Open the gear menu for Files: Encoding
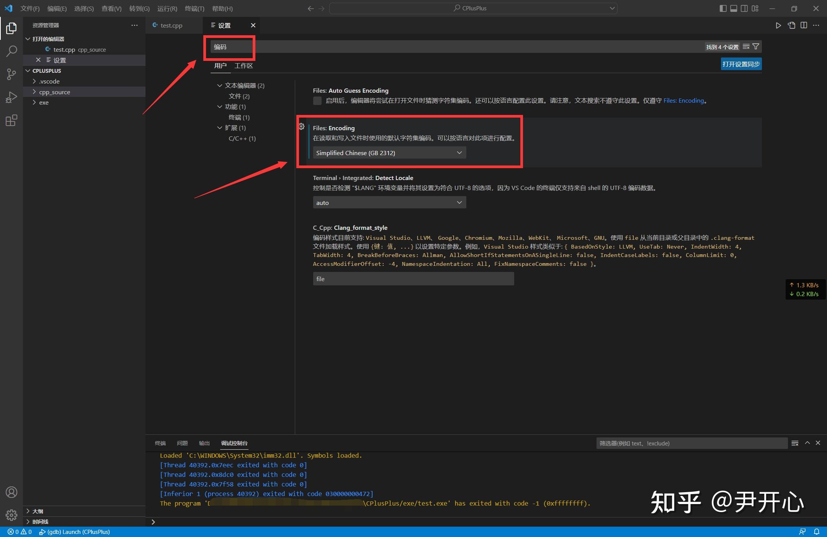 302,126
